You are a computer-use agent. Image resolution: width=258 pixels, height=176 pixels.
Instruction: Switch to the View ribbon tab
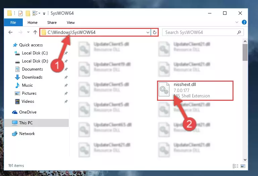pos(70,23)
